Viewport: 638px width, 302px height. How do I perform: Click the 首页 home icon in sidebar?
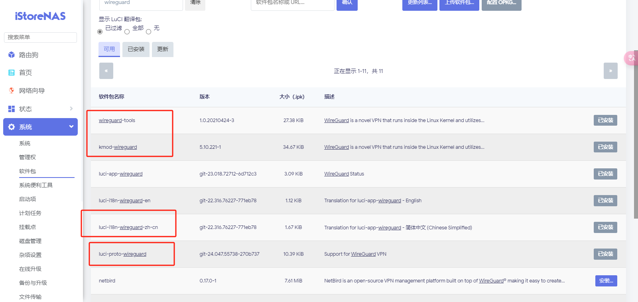click(12, 73)
